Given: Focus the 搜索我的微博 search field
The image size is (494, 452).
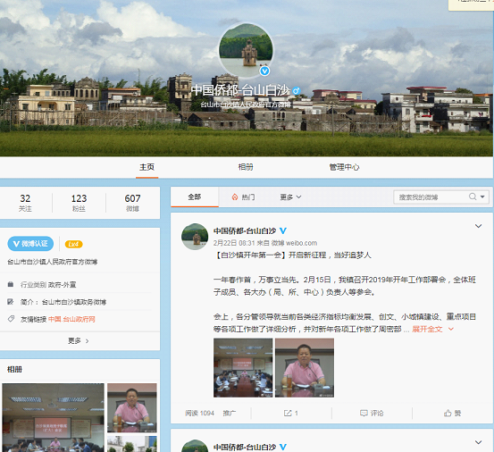Looking at the screenshot, I should [431, 197].
